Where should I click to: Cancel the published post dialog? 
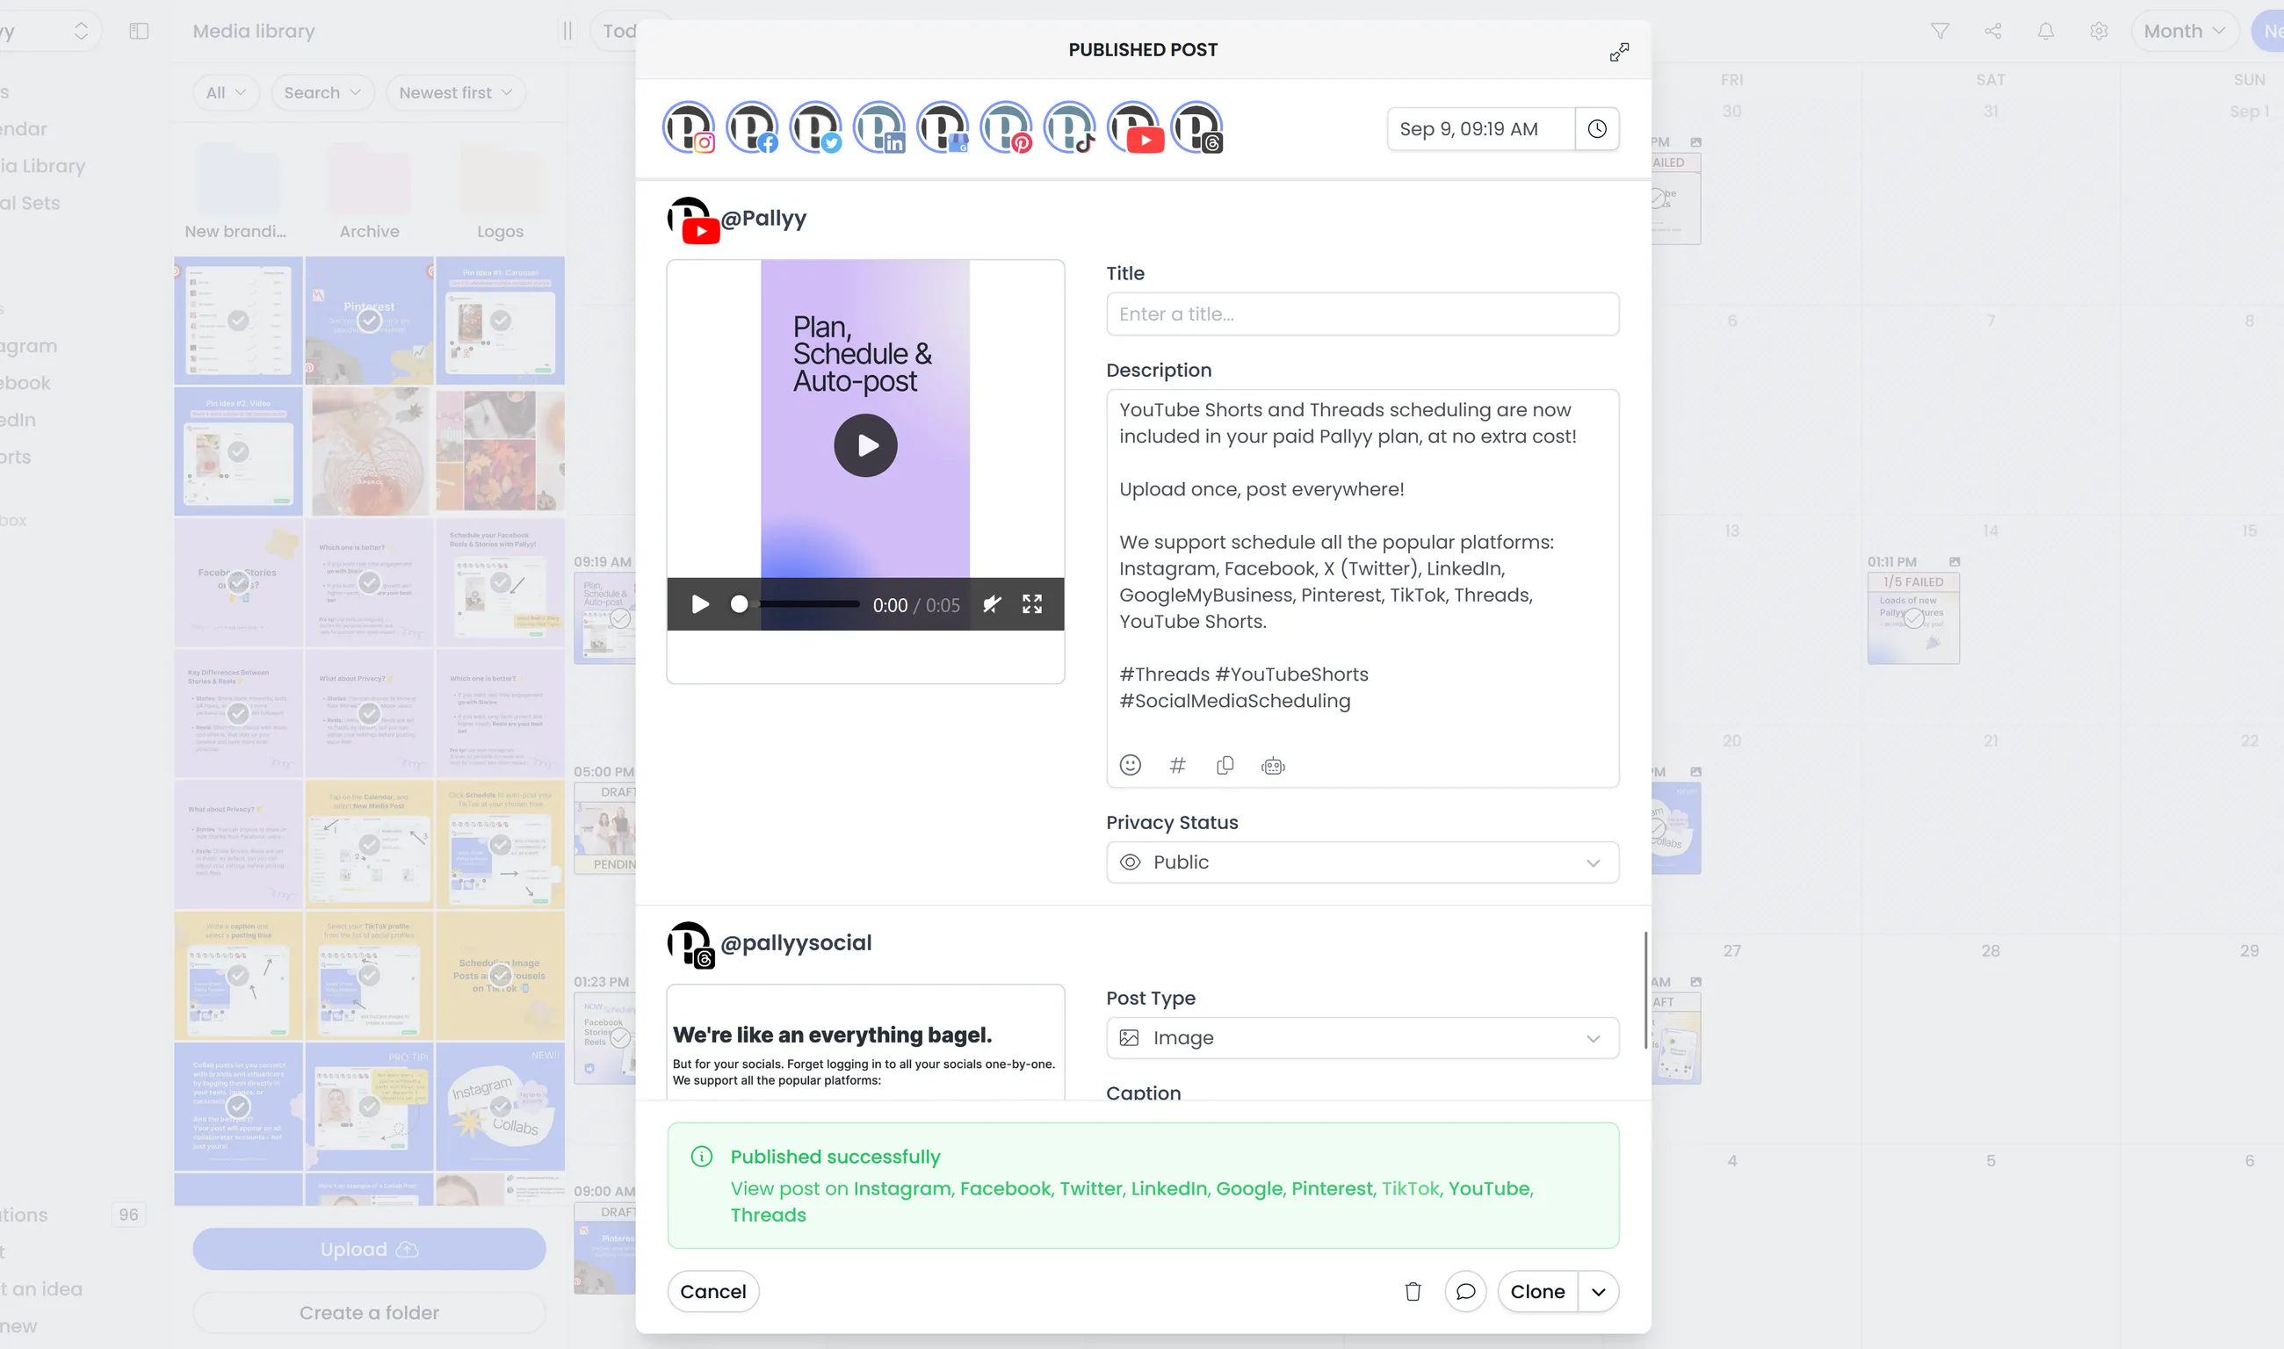tap(712, 1291)
